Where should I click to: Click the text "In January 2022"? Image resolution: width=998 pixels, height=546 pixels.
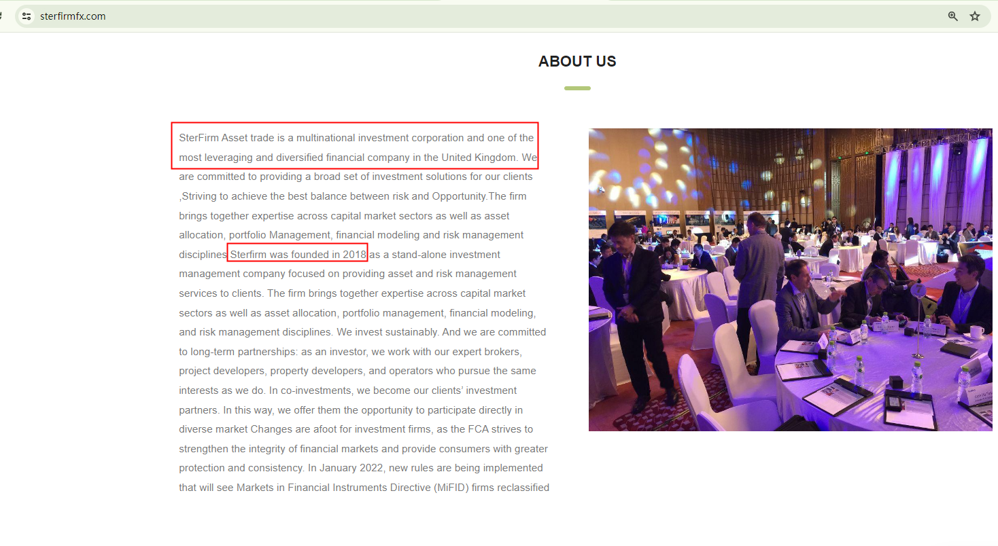point(345,468)
